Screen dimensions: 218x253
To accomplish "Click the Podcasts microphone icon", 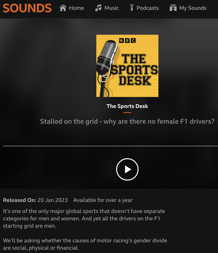I will [x=132, y=8].
